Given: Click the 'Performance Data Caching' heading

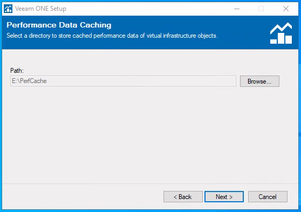Looking at the screenshot, I should tap(59, 25).
